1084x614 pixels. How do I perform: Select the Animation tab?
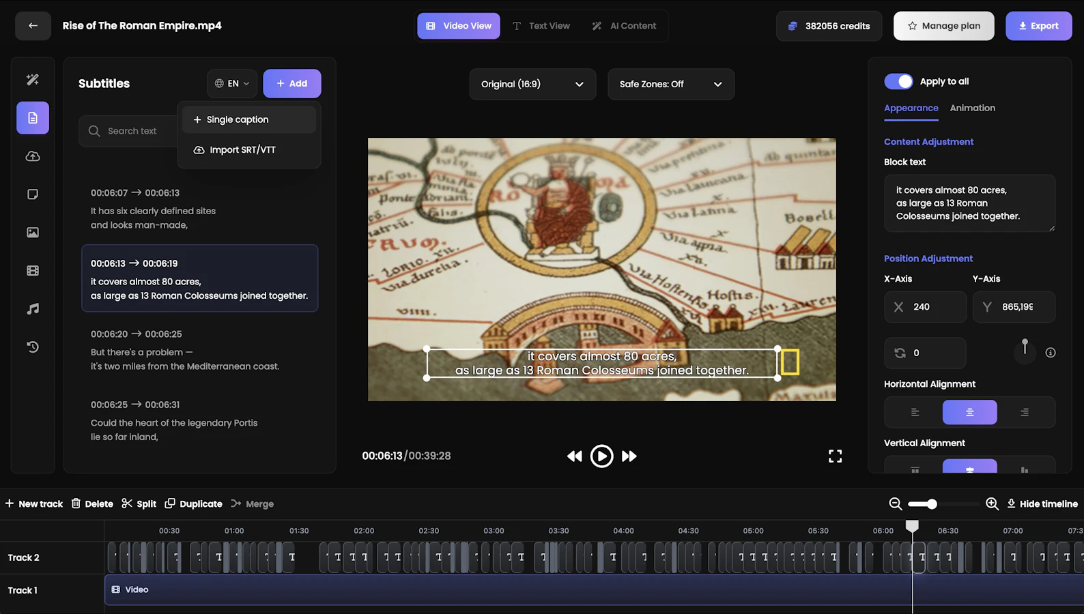(973, 108)
